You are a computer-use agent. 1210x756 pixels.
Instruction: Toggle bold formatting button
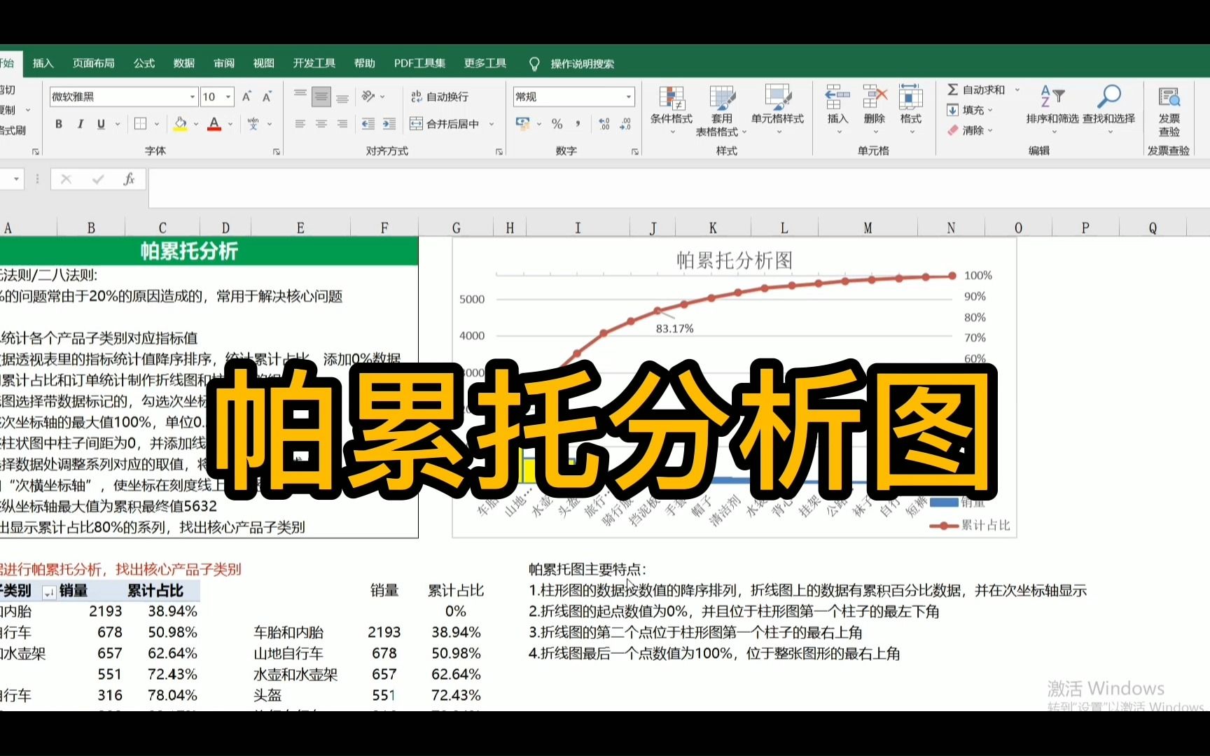[x=59, y=124]
